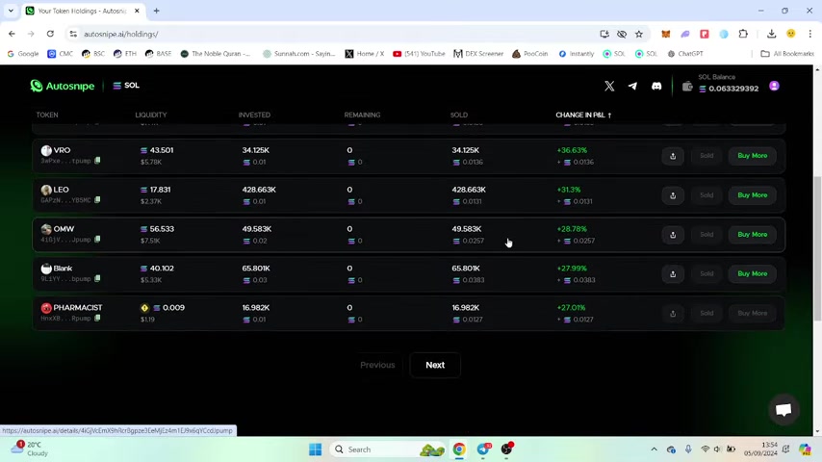The image size is (822, 462).
Task: Click the wallet icon beside SOL Balance
Action: pos(686,87)
